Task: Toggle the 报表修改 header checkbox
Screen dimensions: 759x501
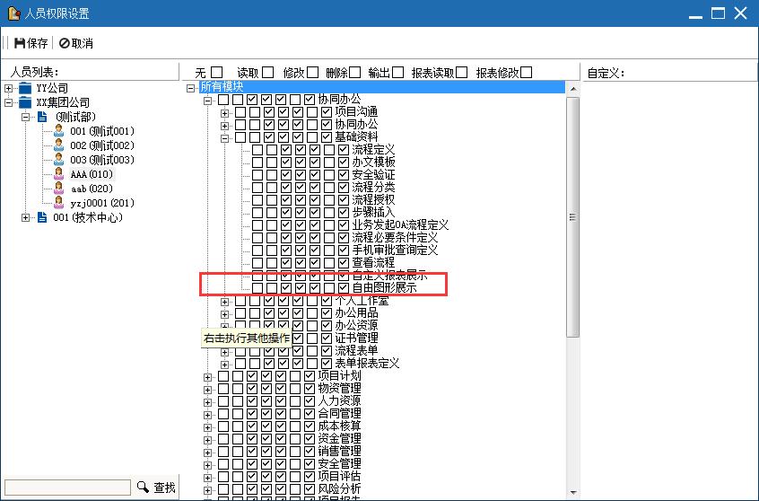Action: point(527,72)
